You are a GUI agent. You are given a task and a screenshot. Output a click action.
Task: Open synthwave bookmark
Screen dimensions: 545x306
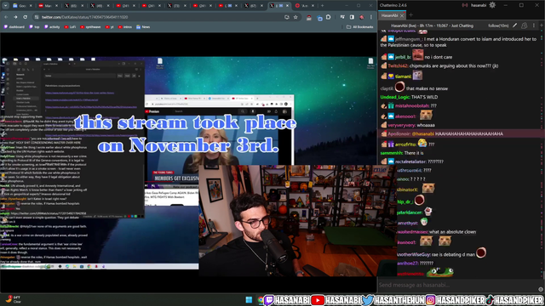pyautogui.click(x=90, y=26)
